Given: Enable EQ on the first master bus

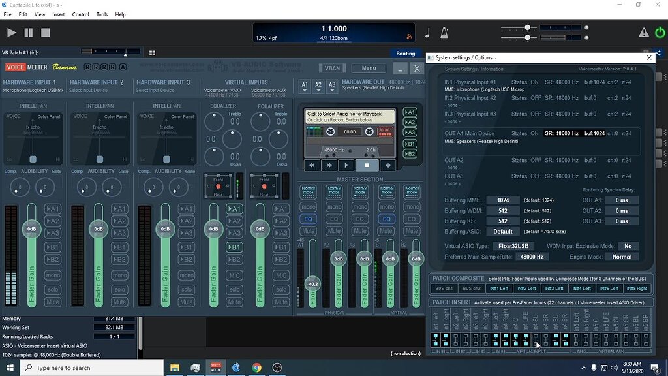Looking at the screenshot, I should 309,219.
